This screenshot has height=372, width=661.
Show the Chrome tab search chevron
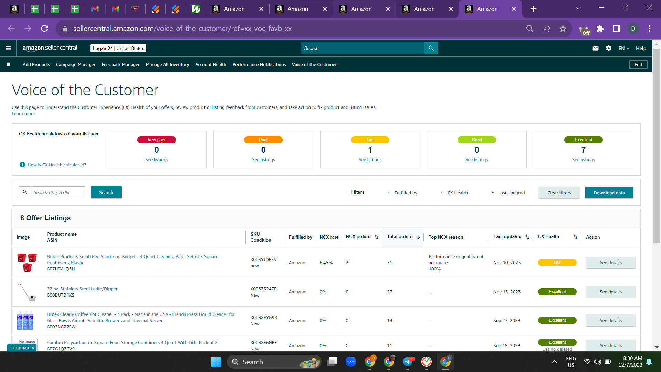(578, 8)
